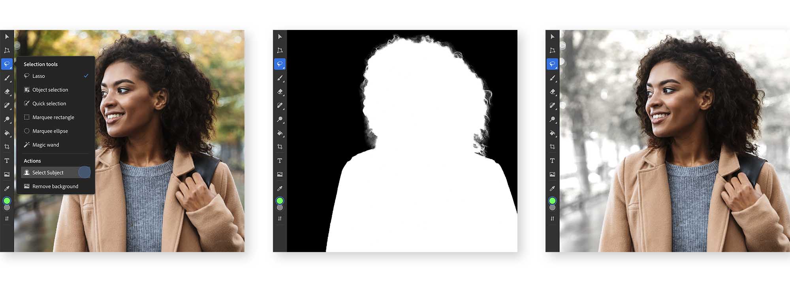This screenshot has height=282, width=790.
Task: Select the Crop tool in the left panel
Action: [x=7, y=147]
